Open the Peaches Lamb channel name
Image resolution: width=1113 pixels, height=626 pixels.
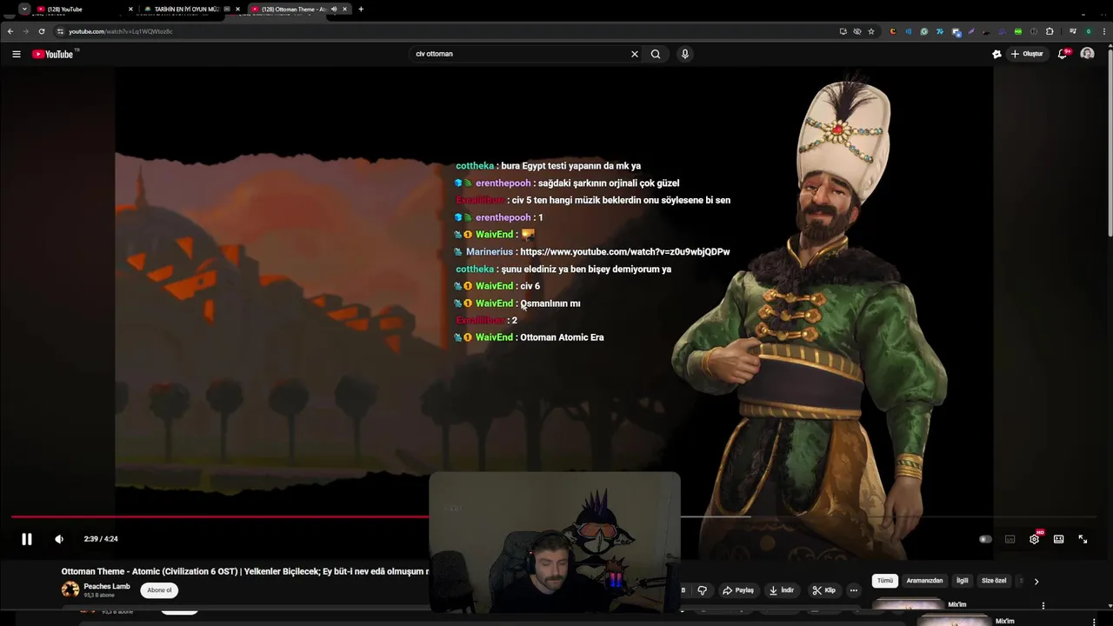tap(107, 586)
